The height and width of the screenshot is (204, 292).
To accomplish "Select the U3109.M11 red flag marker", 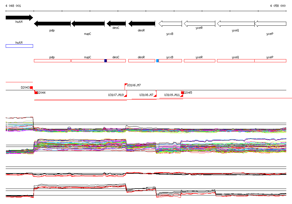I will coord(182,95).
